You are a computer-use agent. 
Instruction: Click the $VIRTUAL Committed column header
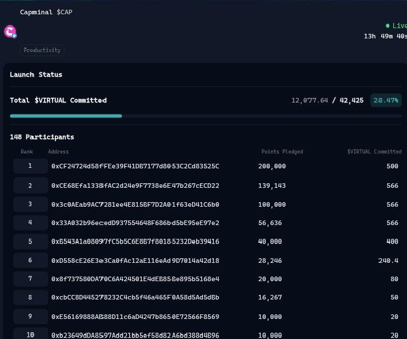click(x=374, y=152)
